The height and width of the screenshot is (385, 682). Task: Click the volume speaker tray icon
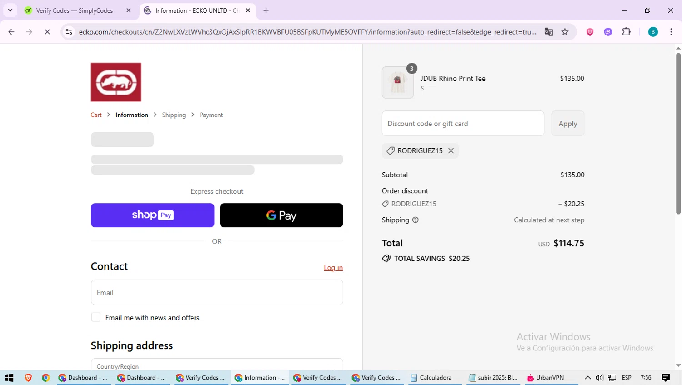click(x=599, y=378)
